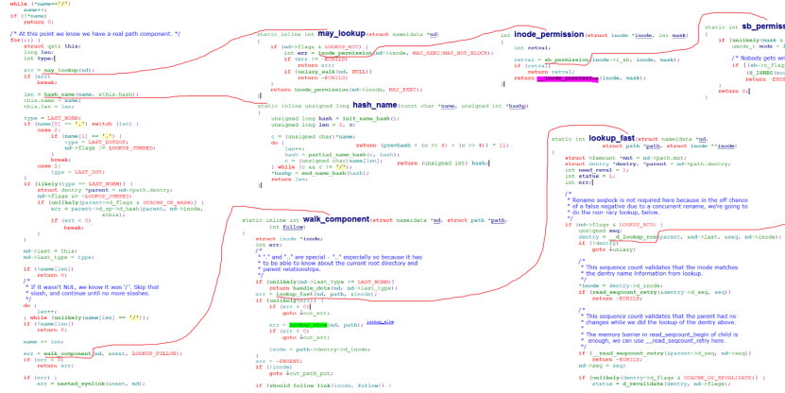Click 'return (unsigned int) hash;' snippet

[442, 163]
